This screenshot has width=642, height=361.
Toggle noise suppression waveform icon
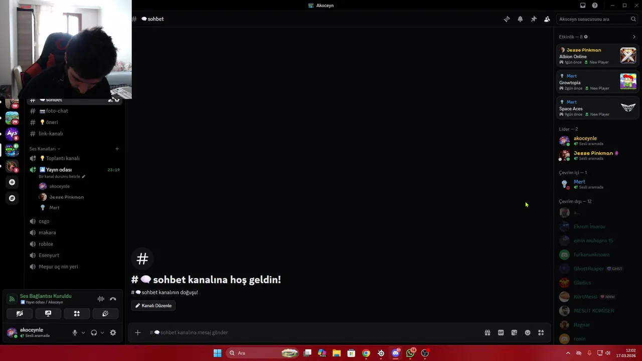[101, 299]
